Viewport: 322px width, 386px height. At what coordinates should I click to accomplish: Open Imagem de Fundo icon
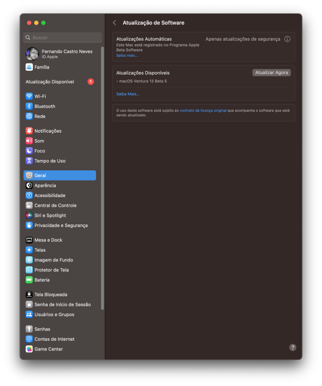click(29, 260)
